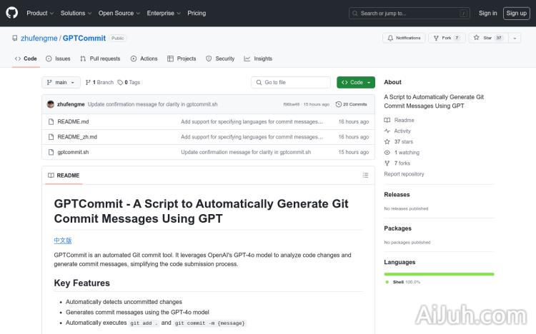Screen dimensions: 536x334
Task: Click the Sign up button
Action: [x=516, y=14]
